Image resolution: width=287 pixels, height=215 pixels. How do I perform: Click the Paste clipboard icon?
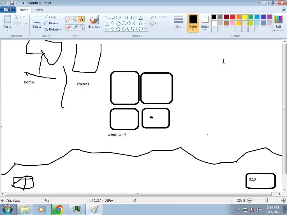(8, 19)
